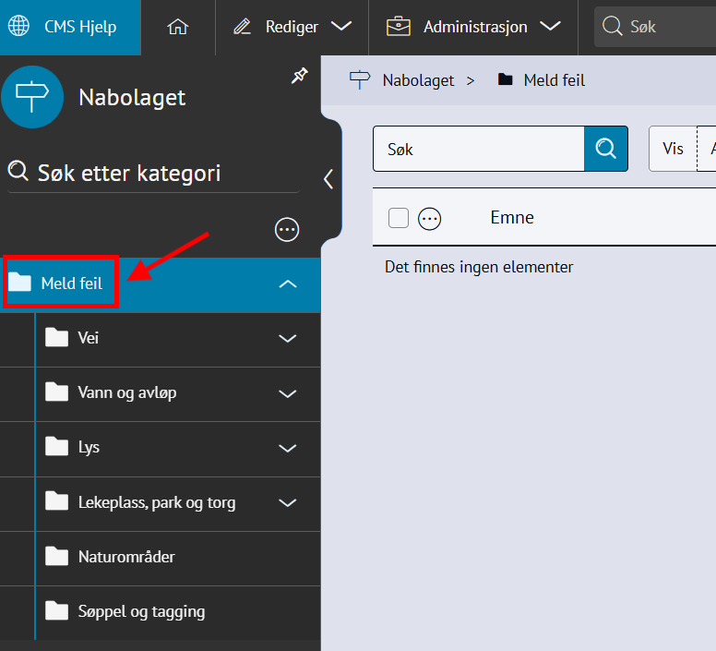
Task: Click the Søk etter kategori field
Action: pos(157,173)
